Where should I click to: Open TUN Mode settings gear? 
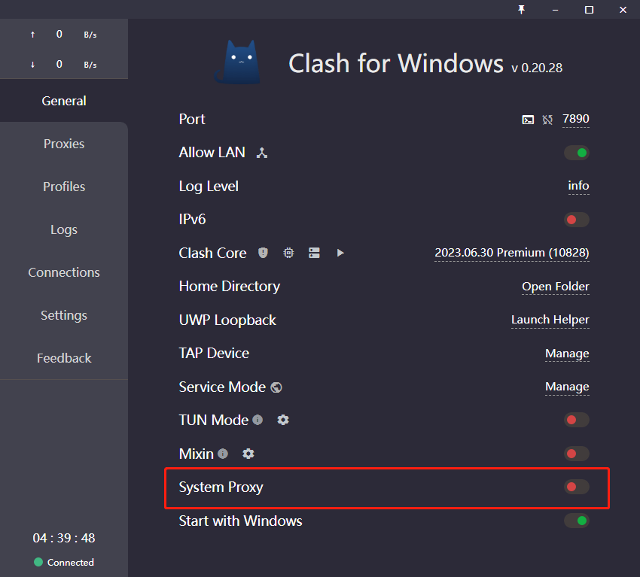click(283, 421)
